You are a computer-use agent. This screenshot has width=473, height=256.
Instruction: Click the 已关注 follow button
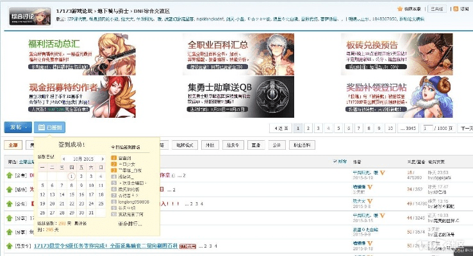[437, 9]
